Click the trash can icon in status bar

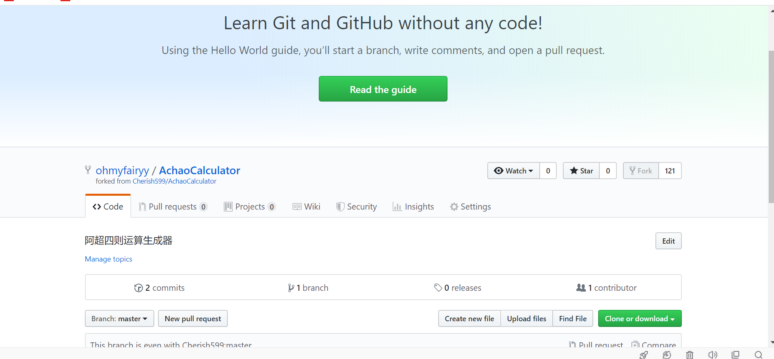[690, 355]
